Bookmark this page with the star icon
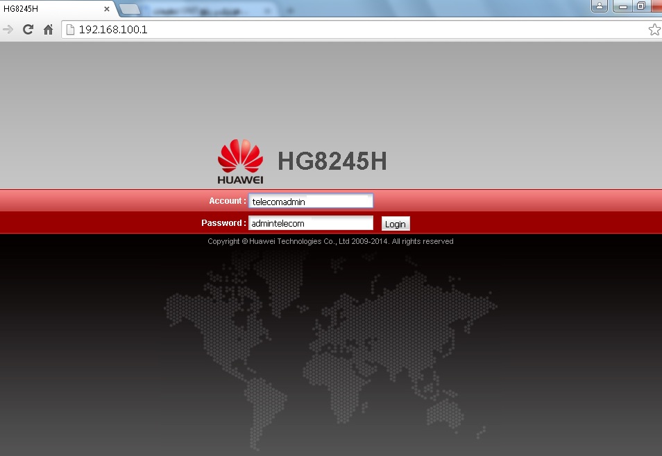The height and width of the screenshot is (456, 662). (x=654, y=30)
